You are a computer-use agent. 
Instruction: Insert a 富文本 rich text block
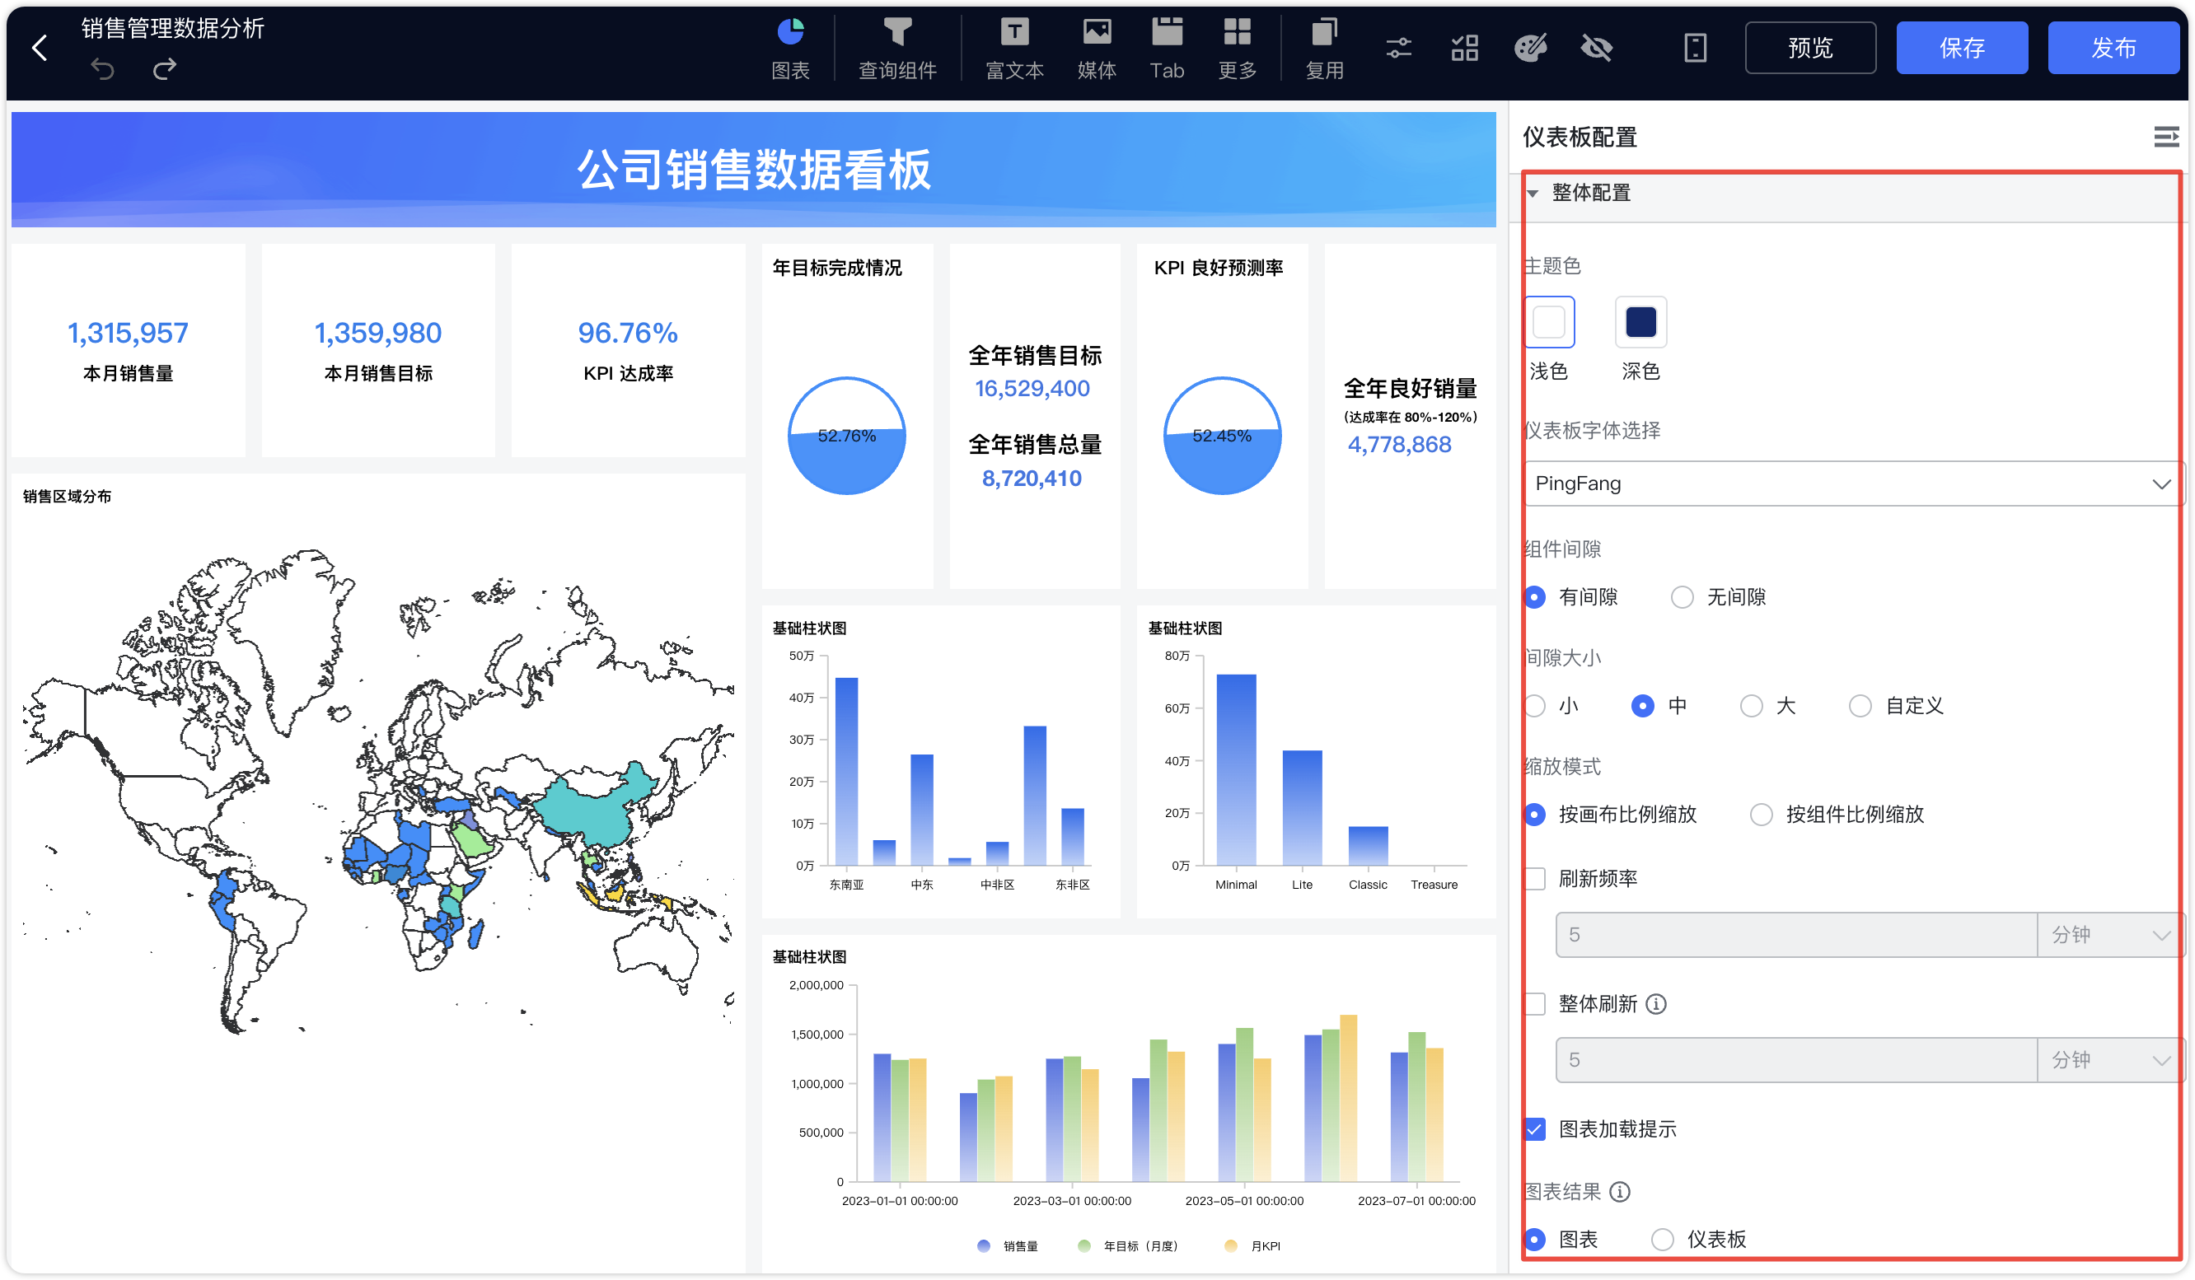tap(1014, 49)
